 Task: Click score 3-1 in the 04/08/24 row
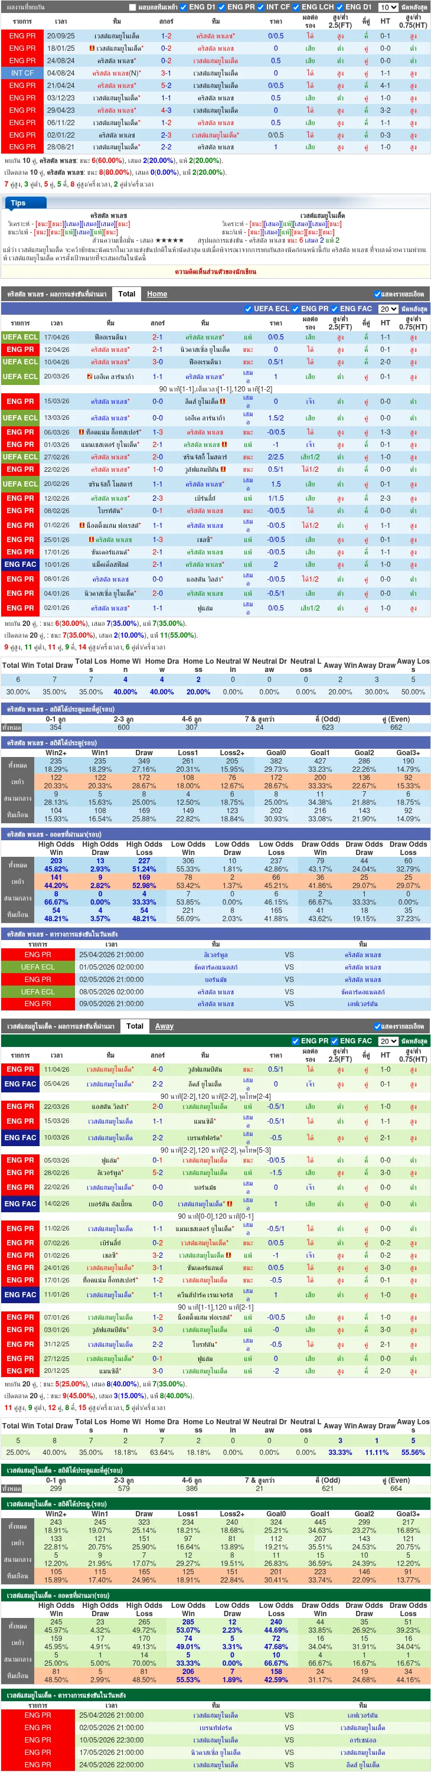(x=166, y=73)
